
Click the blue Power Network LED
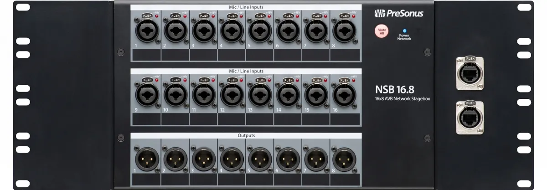click(404, 31)
